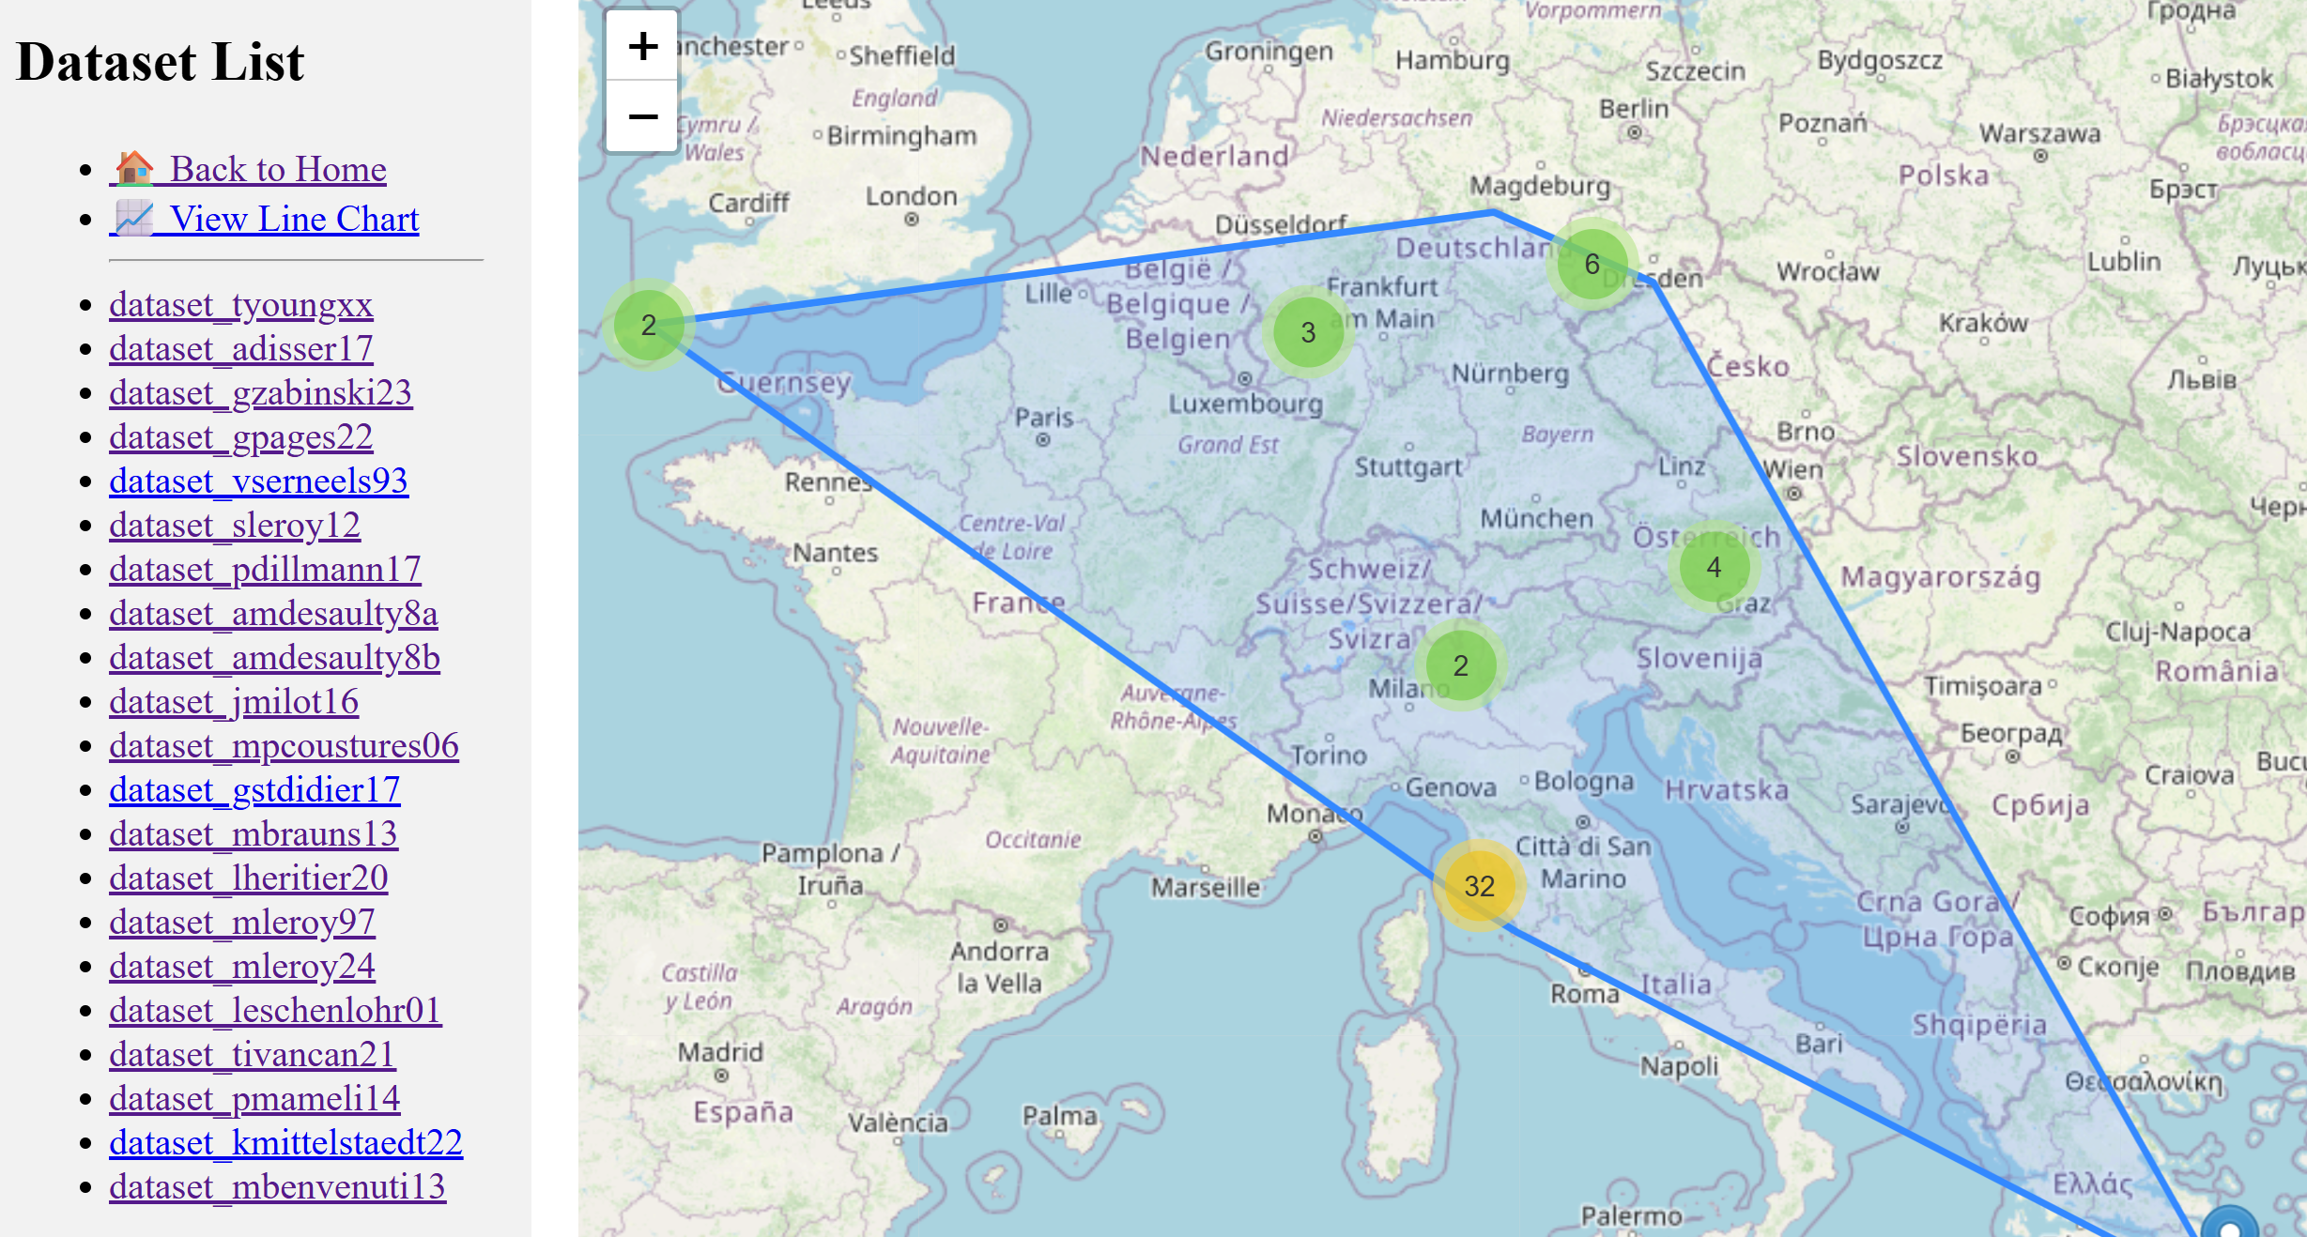Open dataset_amdesaulty8b link
Image resolution: width=2307 pixels, height=1237 pixels.
click(274, 658)
